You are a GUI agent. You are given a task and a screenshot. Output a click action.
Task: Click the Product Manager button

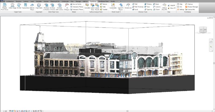pos(191,7)
